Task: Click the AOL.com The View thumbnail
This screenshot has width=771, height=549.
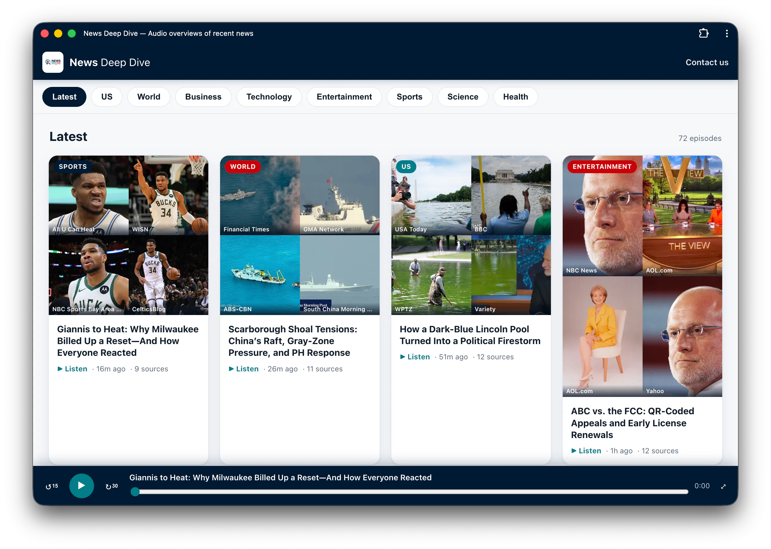Action: point(682,216)
